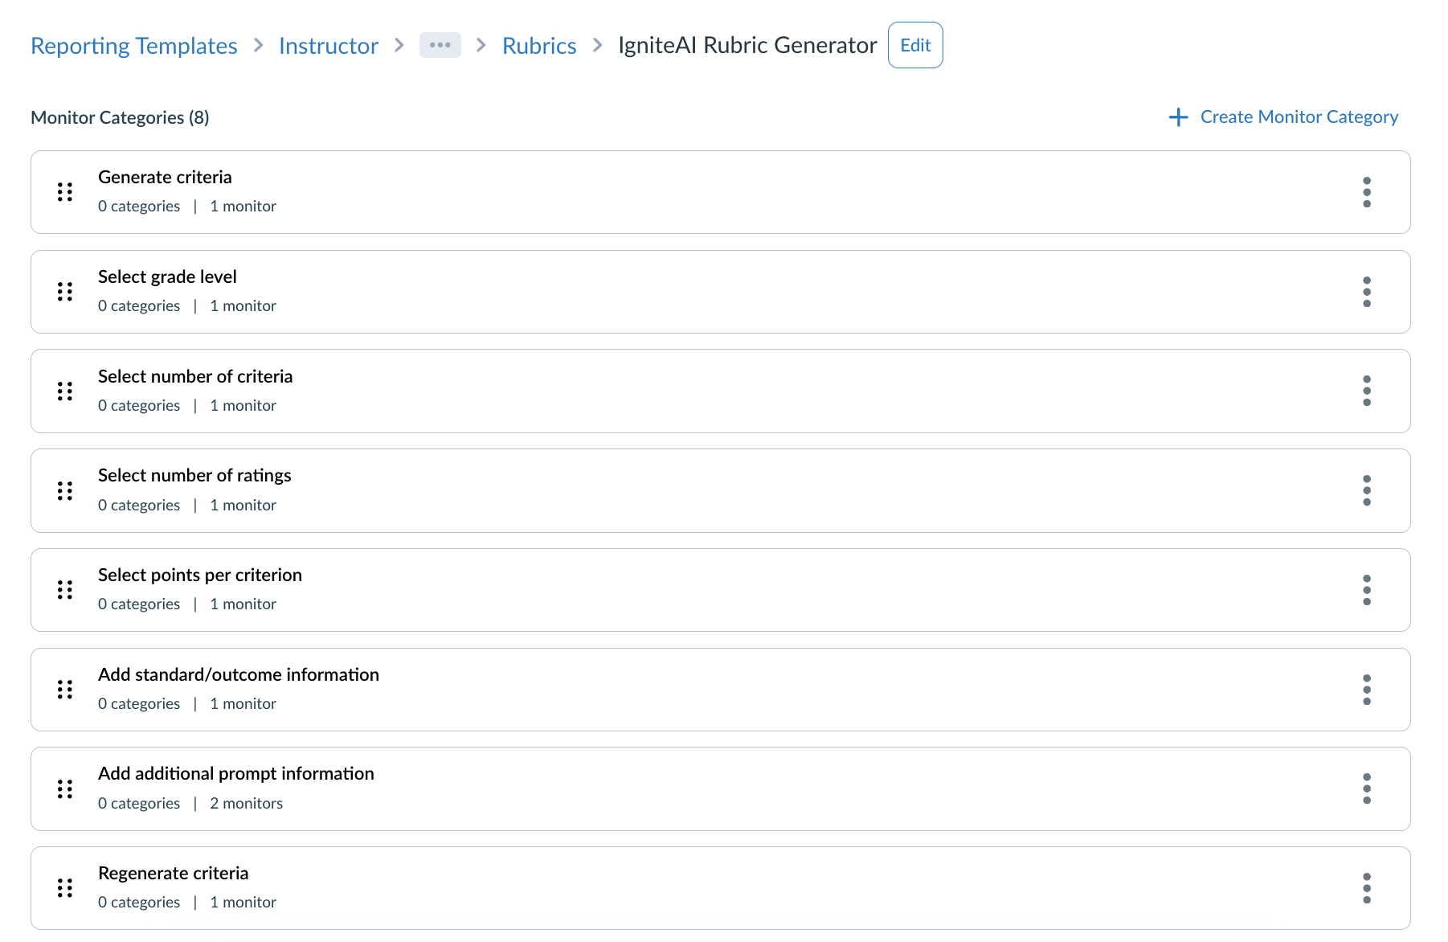Click the drag handle on Select number of ratings
The width and height of the screenshot is (1448, 942).
(65, 490)
